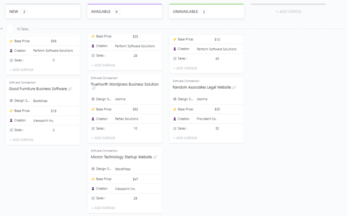Click Sales cart icon on Good Furniture card
Screen dimensions: 347x216
[11, 130]
